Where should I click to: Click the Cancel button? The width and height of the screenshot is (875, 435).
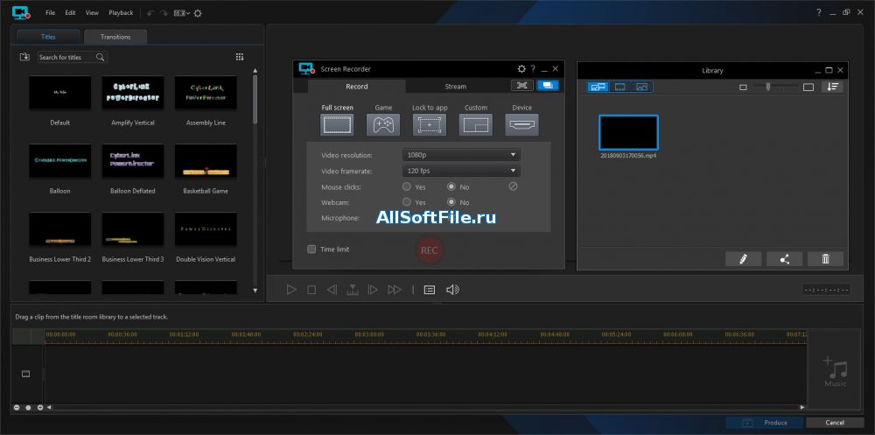pyautogui.click(x=835, y=423)
